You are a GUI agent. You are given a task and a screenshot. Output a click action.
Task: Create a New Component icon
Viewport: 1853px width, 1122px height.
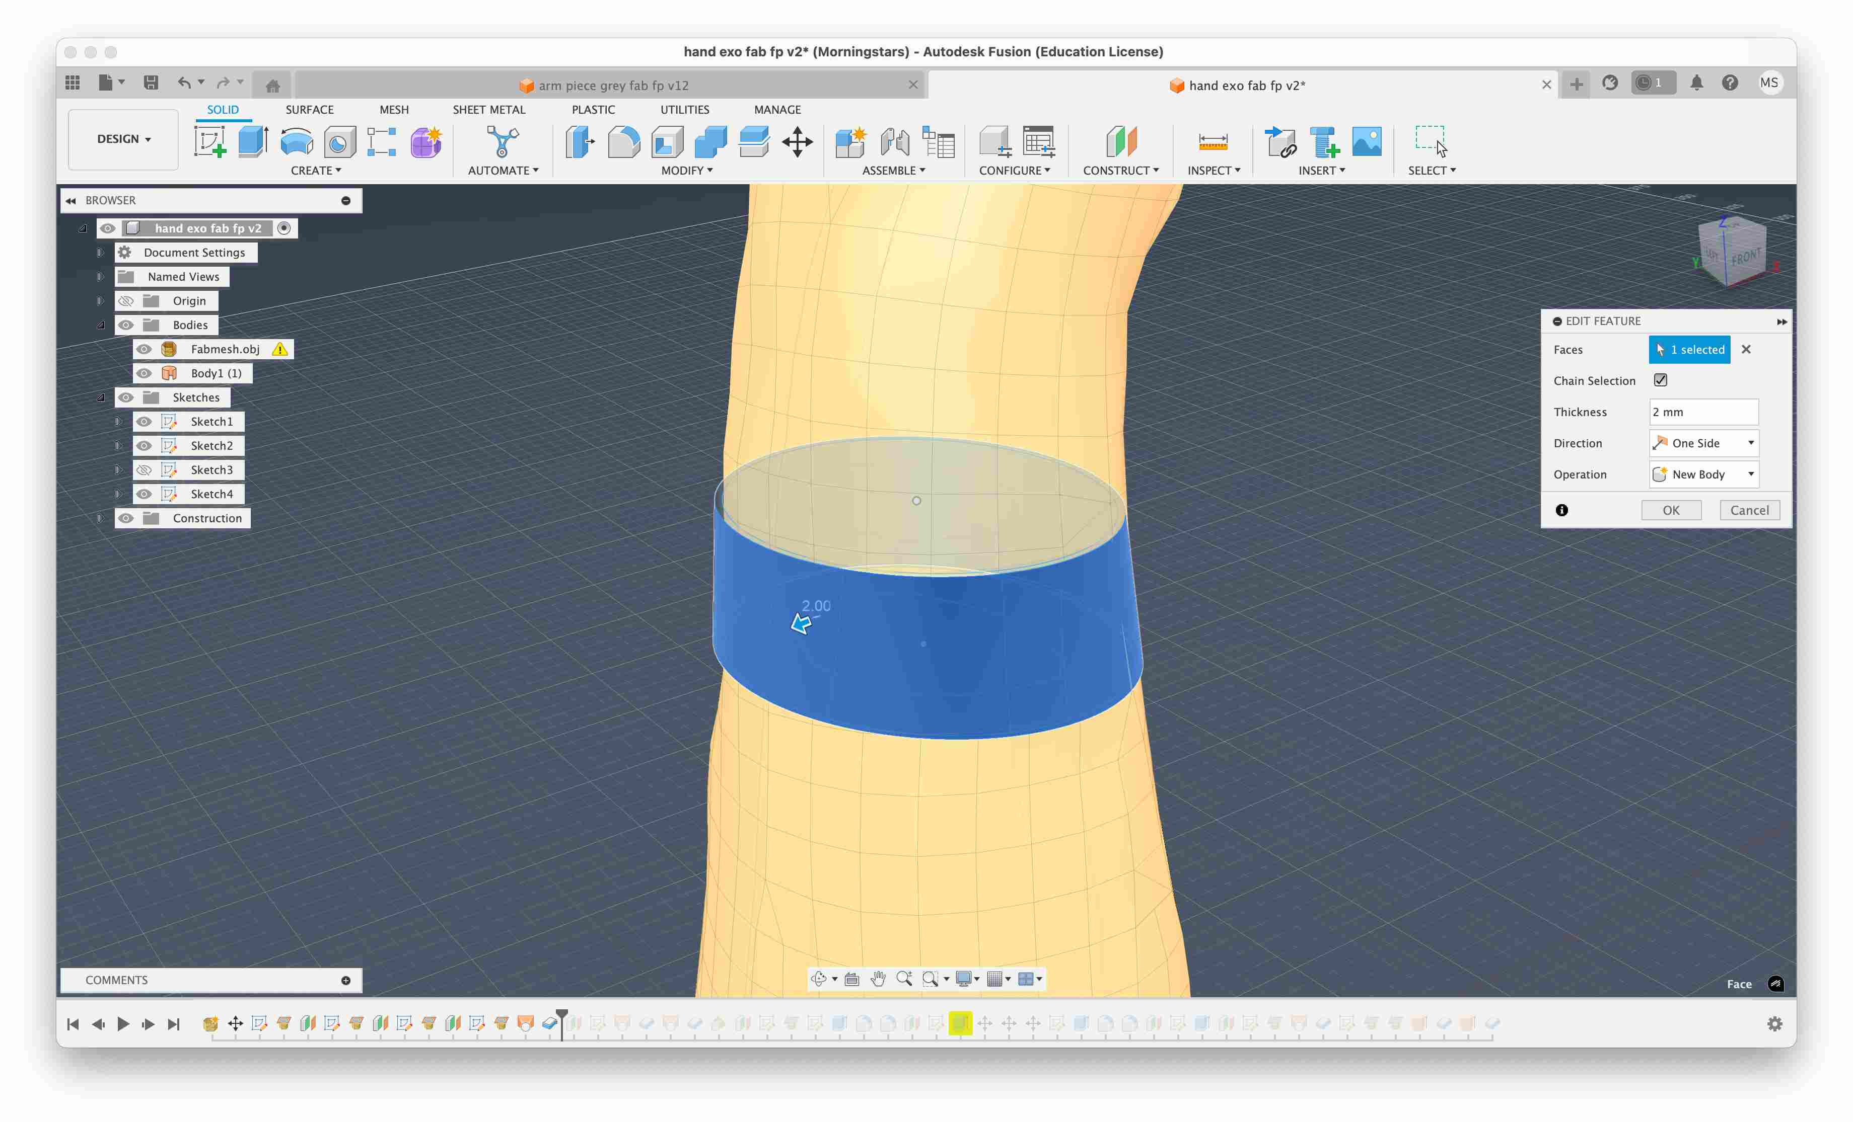pyautogui.click(x=851, y=141)
